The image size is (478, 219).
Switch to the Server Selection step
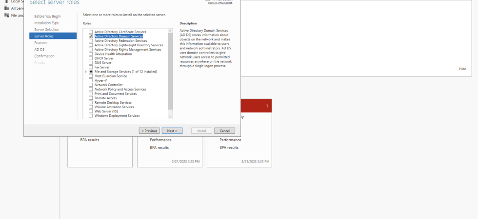coord(47,30)
